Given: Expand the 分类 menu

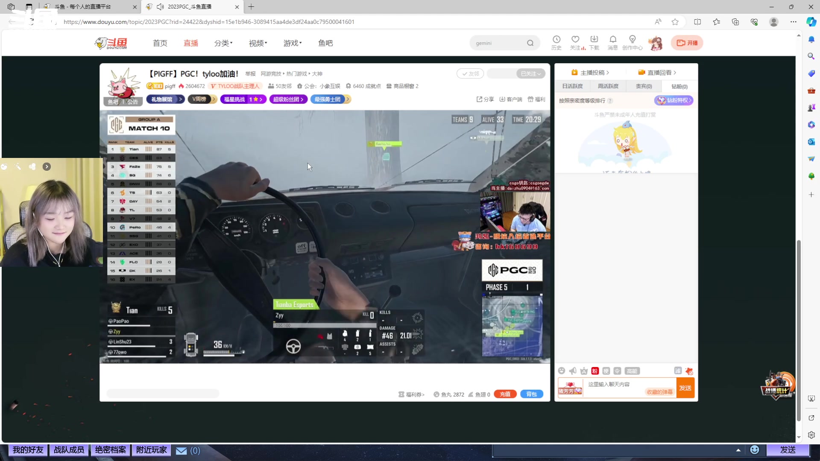Looking at the screenshot, I should tap(223, 43).
